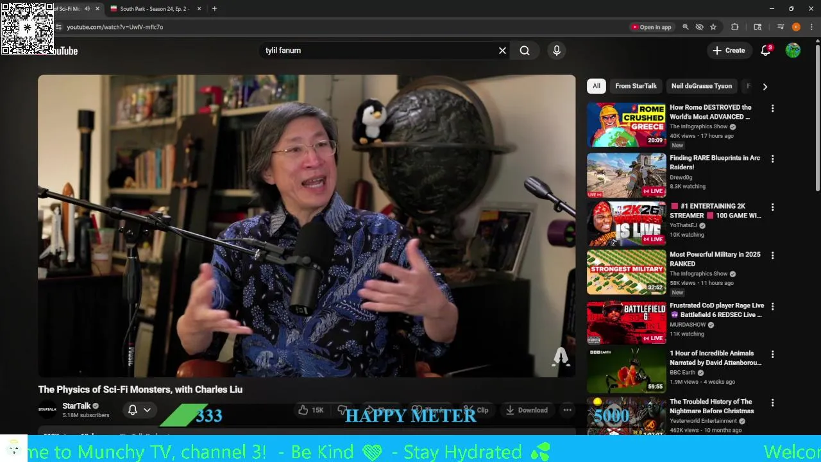Open the notifications bell with badge 3
The image size is (821, 462).
(765, 50)
